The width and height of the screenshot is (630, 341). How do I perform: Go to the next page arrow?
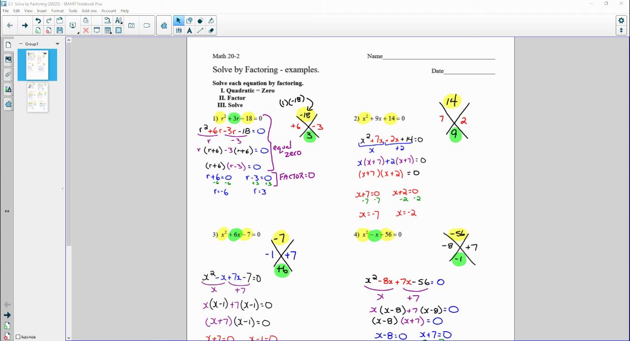pyautogui.click(x=25, y=26)
